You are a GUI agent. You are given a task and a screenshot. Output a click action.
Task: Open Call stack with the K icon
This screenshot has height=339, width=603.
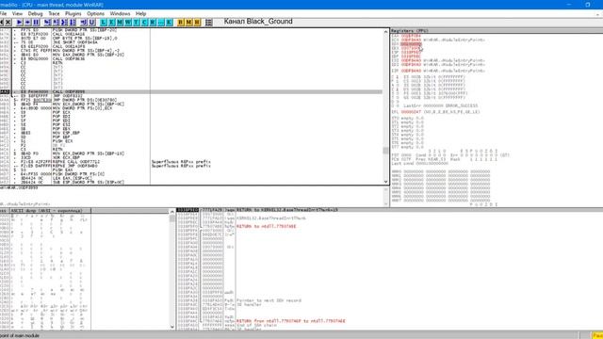170,23
